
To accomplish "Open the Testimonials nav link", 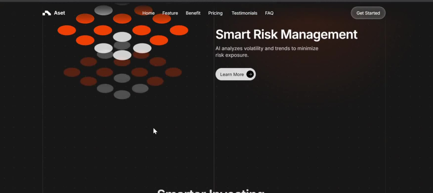I will click(x=244, y=13).
